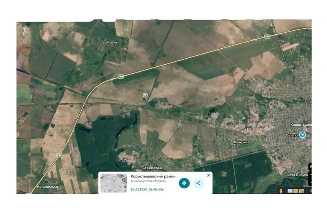Click the Житомирская область subtitle text
The width and height of the screenshot is (327, 215).
(x=148, y=181)
